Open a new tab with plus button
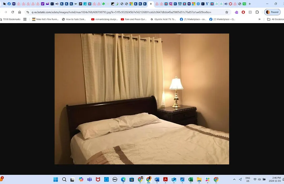284x184 pixels. click(x=250, y=4)
